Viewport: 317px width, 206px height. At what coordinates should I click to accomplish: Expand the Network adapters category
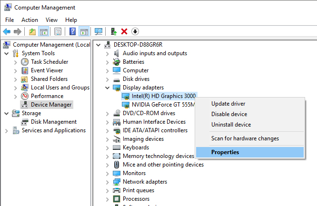pos(108,182)
